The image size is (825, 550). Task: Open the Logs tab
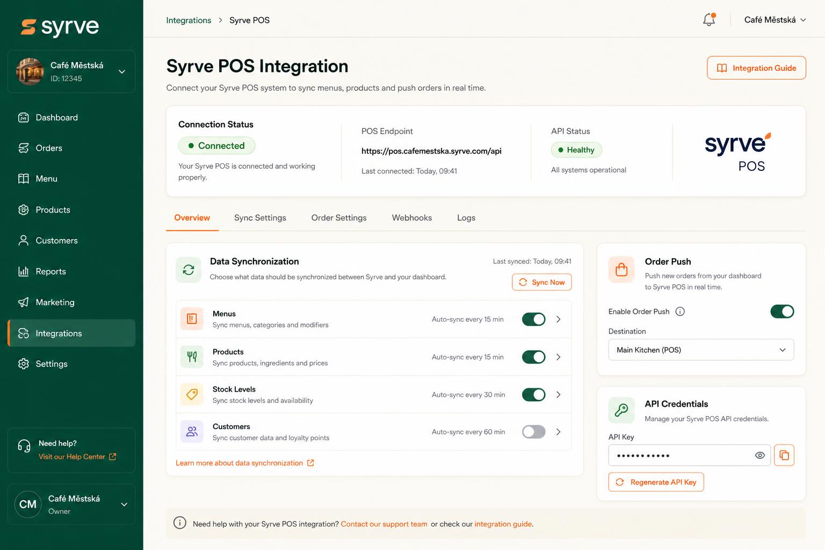pyautogui.click(x=466, y=218)
